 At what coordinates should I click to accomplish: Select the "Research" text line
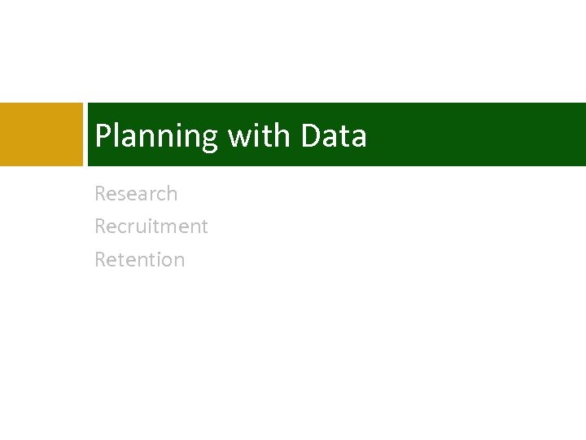136,194
